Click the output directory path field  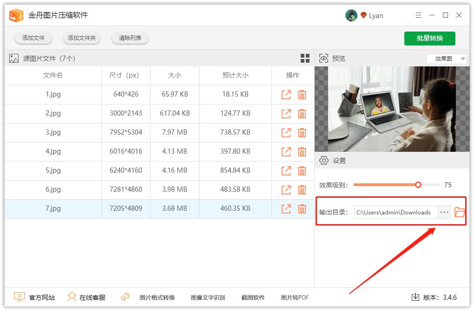(x=395, y=212)
